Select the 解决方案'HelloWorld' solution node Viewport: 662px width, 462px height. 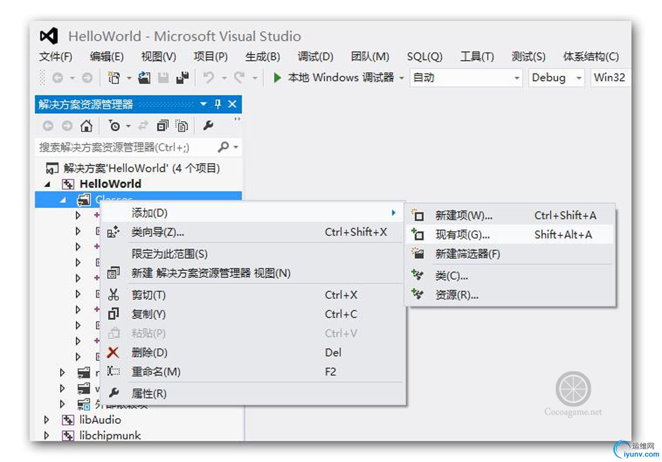(142, 168)
